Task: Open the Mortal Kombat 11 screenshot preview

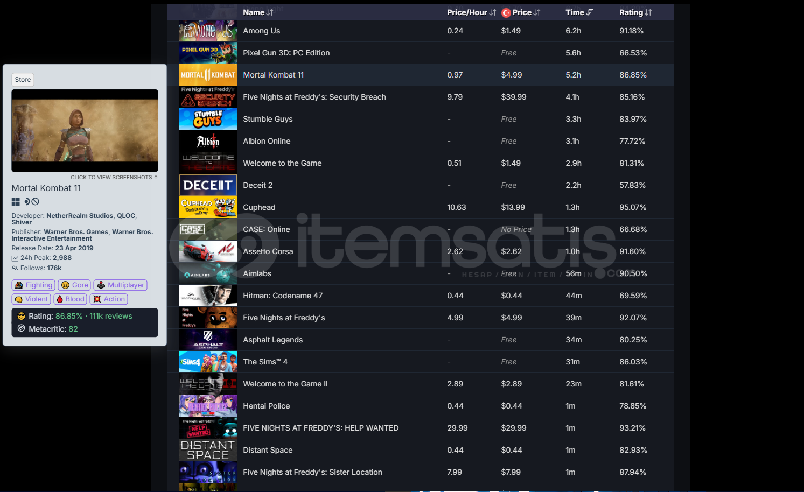Action: (x=85, y=131)
